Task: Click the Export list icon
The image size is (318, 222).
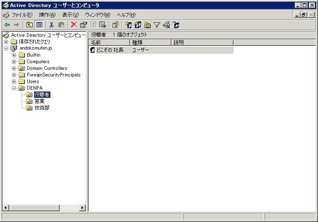Action: 103,25
